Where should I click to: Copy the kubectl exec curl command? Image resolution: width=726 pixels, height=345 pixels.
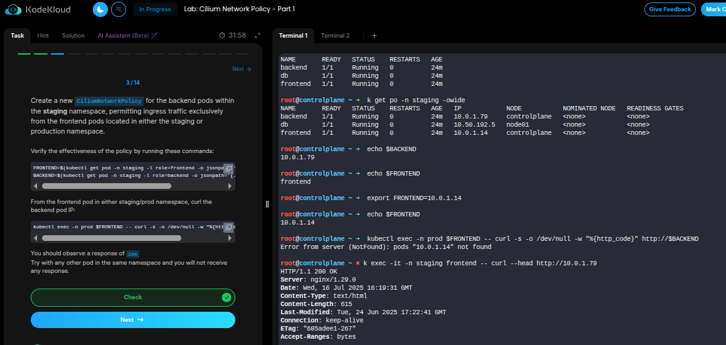(228, 226)
